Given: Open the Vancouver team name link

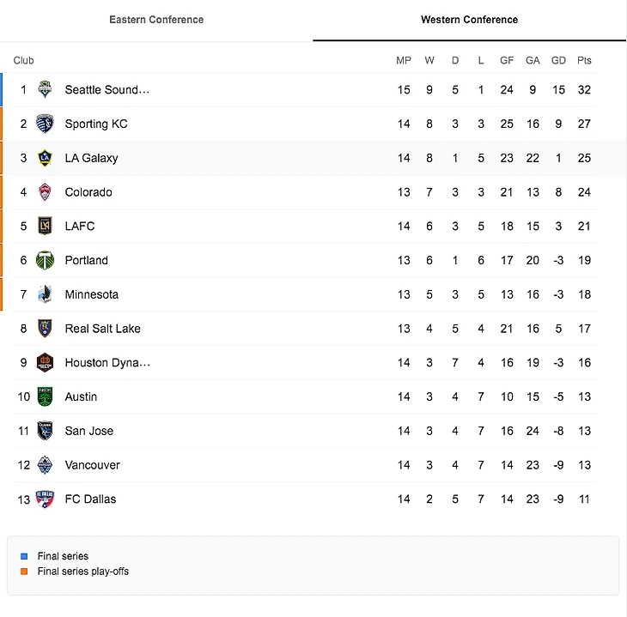Looking at the screenshot, I should click(x=92, y=465).
